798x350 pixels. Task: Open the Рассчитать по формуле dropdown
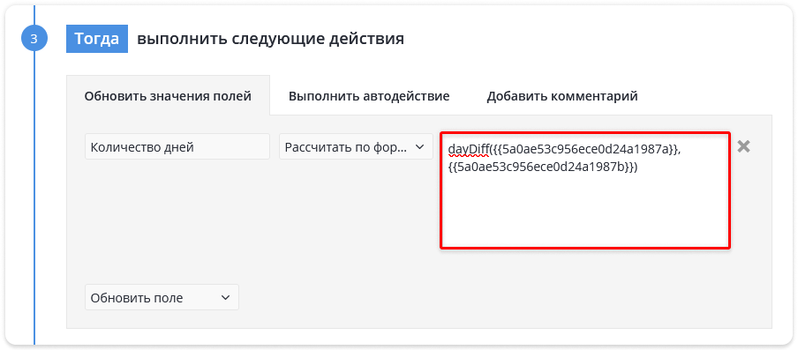[x=356, y=147]
